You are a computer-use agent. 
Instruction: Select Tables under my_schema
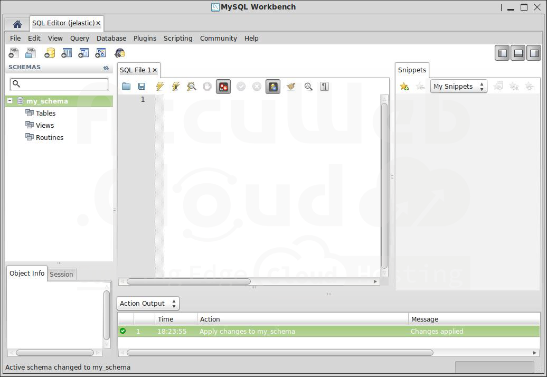[x=45, y=113]
